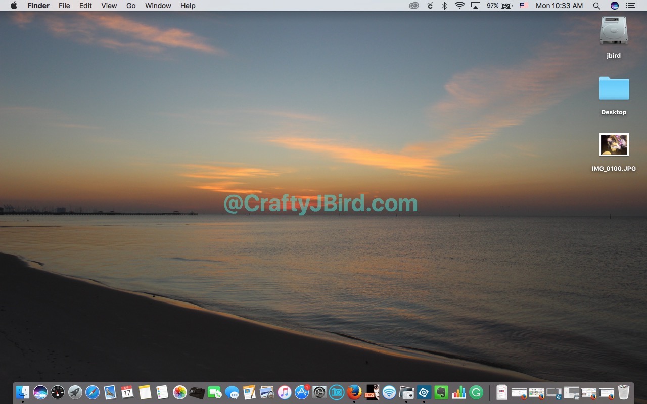
Task: Open the Go menu
Action: (131, 6)
